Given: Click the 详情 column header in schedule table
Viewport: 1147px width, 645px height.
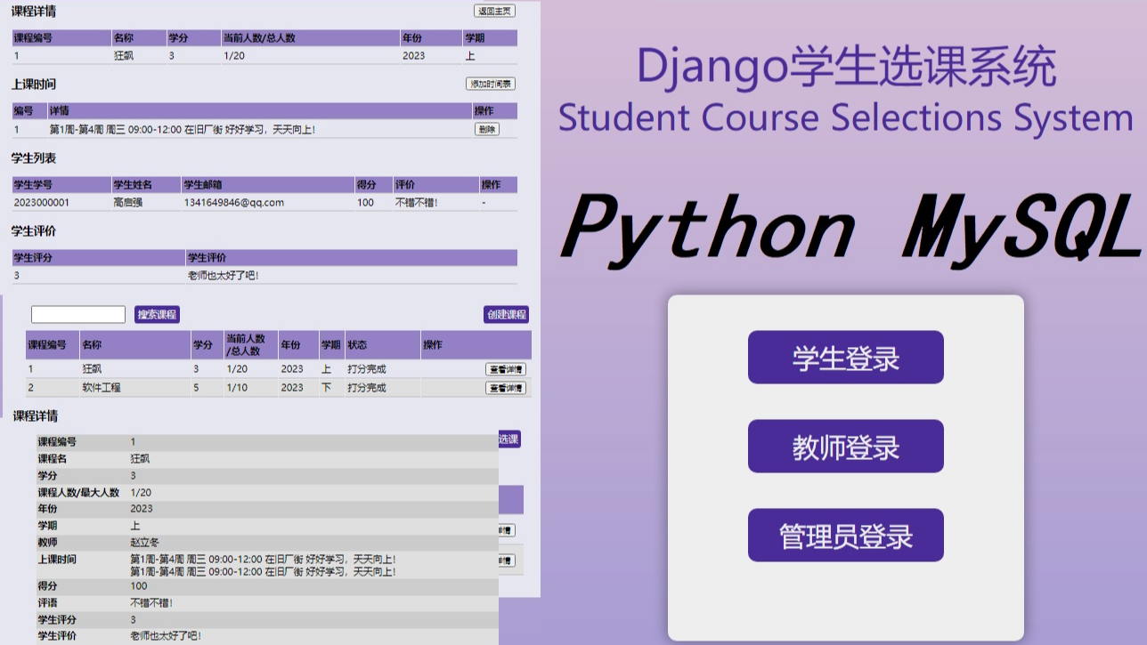Looking at the screenshot, I should (59, 111).
